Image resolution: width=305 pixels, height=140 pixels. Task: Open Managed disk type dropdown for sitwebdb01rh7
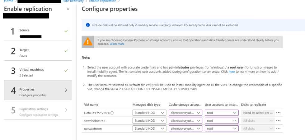click(x=149, y=121)
